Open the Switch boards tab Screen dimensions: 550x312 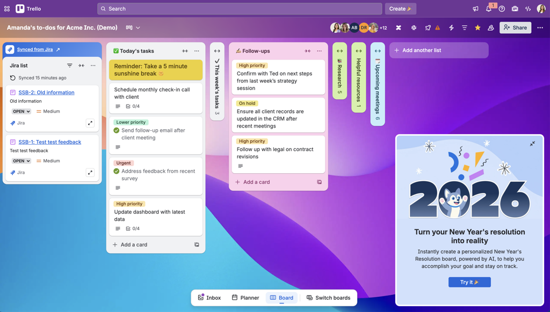(x=328, y=298)
